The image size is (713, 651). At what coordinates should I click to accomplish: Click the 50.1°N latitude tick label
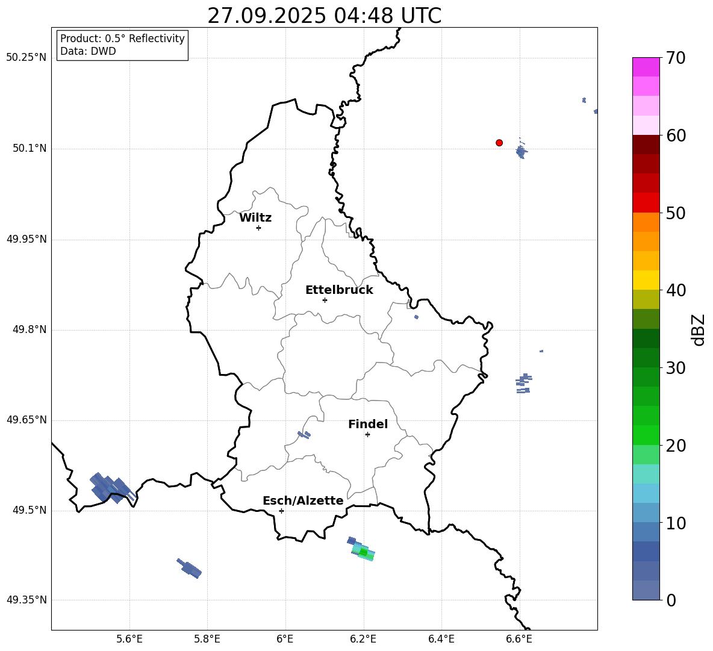[x=30, y=149]
